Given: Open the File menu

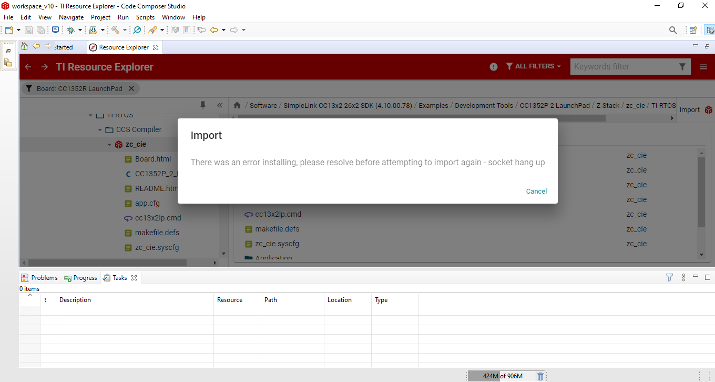Looking at the screenshot, I should (8, 17).
